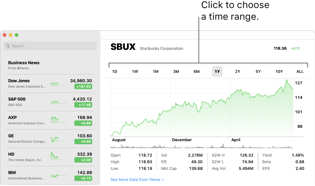Screen dimensions: 315x186
Task: Select the 3M time range
Action: pyautogui.click(x=176, y=71)
